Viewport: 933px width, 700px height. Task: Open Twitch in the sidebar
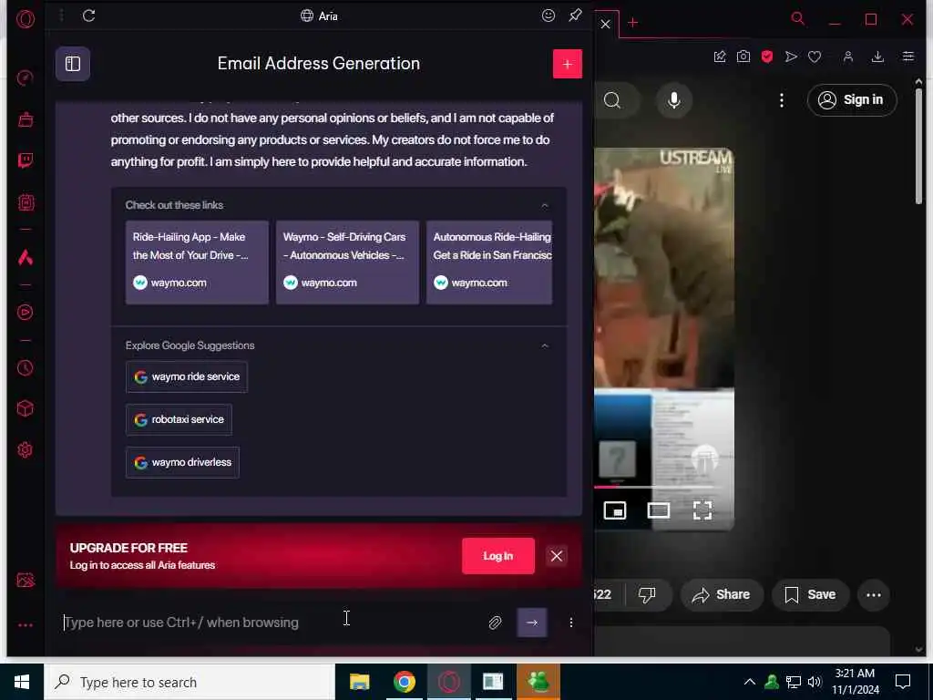[x=25, y=160]
